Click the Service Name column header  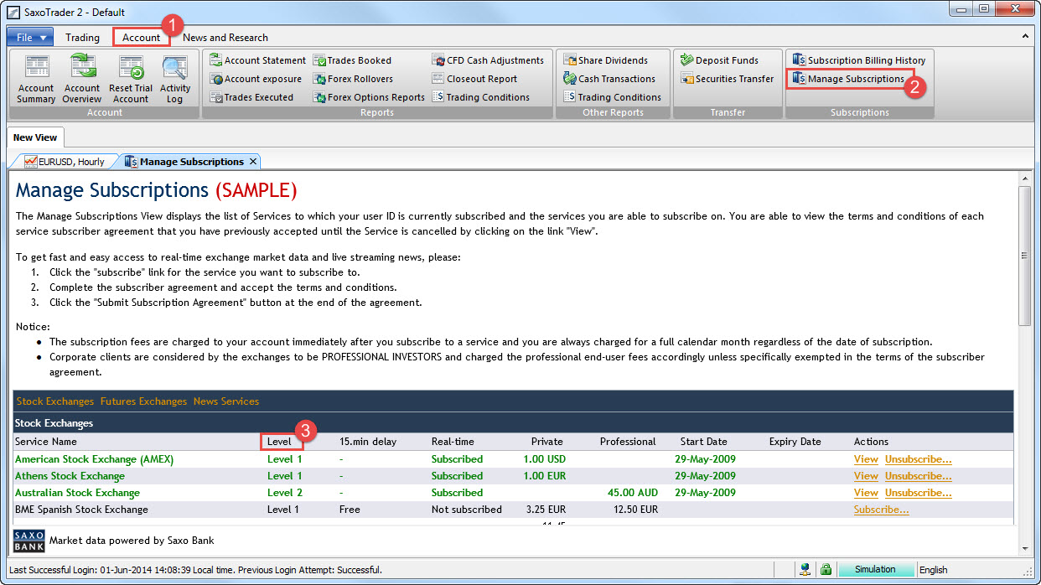[46, 441]
